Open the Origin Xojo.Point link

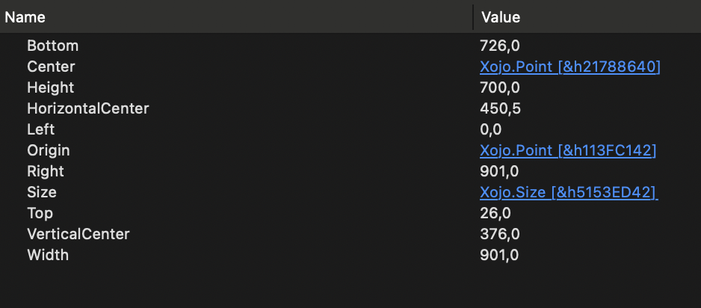point(568,151)
